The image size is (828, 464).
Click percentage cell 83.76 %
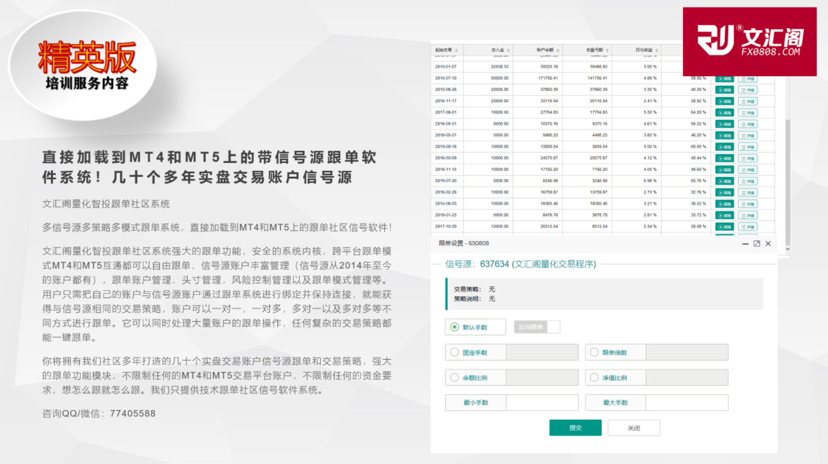698,181
